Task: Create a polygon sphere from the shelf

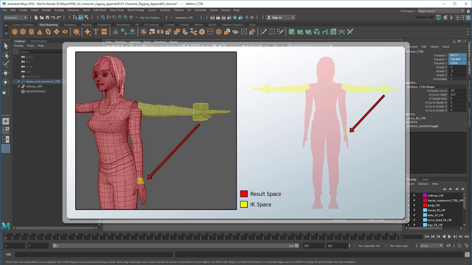Action: tap(14, 32)
